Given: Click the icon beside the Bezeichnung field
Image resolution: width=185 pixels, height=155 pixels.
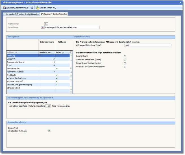Looking at the screenshot, I should (x=42, y=27).
